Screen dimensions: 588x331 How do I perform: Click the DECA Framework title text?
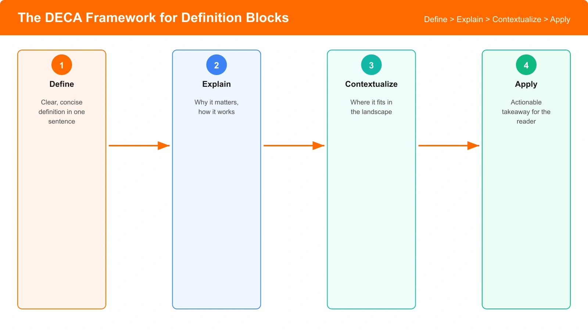point(154,17)
